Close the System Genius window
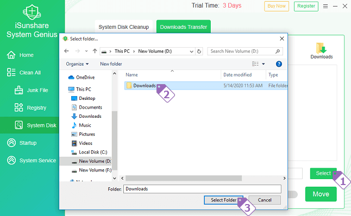This screenshot has height=216, width=351. (345, 6)
